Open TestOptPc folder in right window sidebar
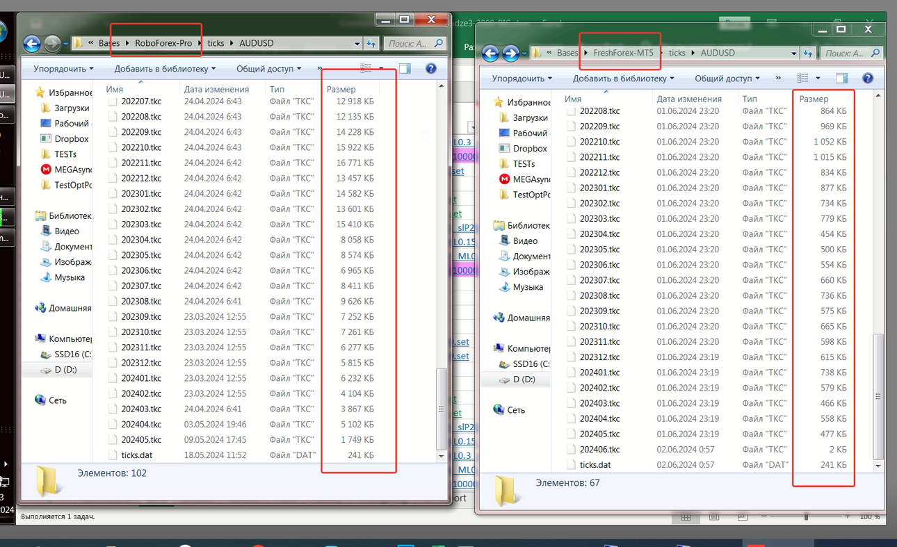Image resolution: width=897 pixels, height=547 pixels. point(524,195)
